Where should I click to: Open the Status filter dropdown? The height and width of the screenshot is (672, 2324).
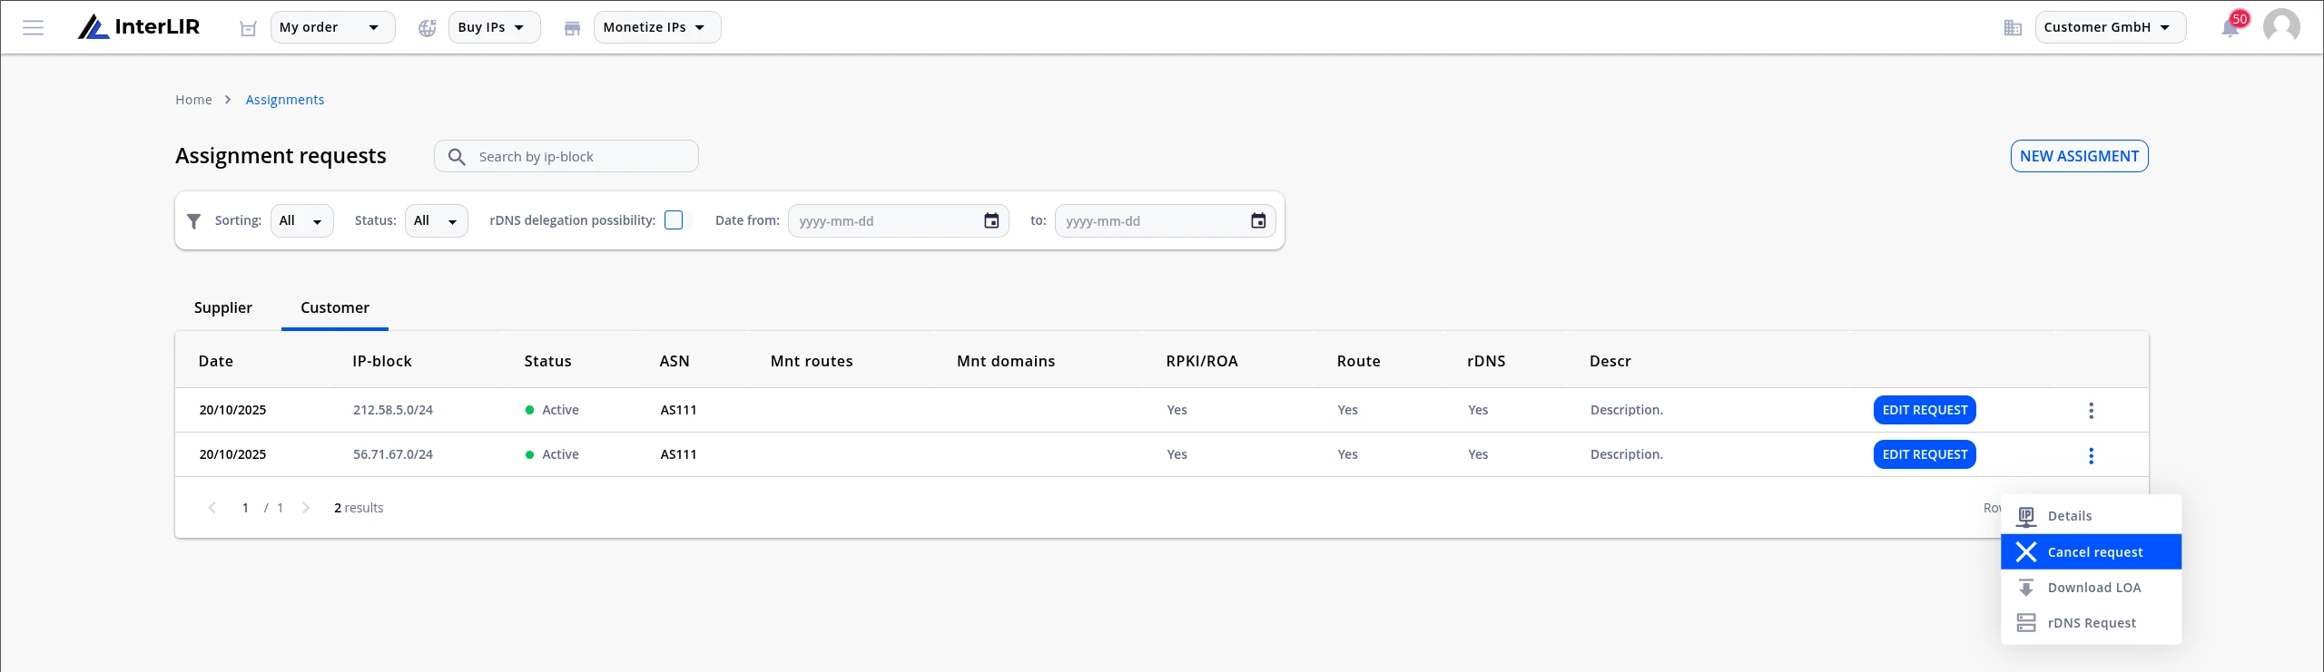[436, 220]
